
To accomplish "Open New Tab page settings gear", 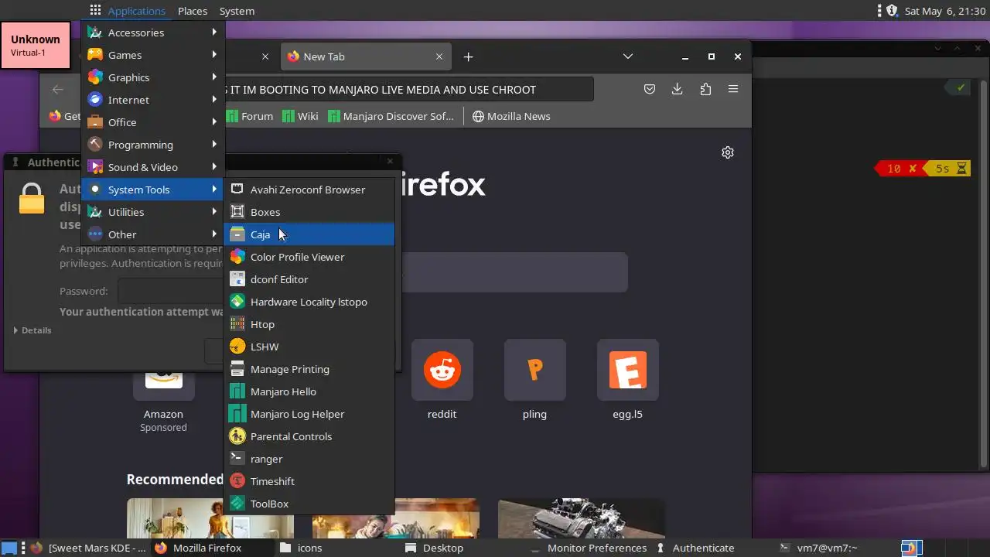I will pyautogui.click(x=727, y=152).
